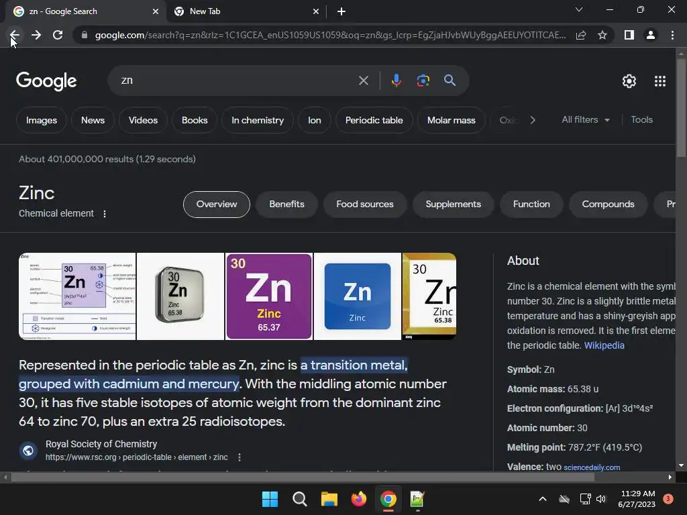Filter results by News

click(x=93, y=120)
